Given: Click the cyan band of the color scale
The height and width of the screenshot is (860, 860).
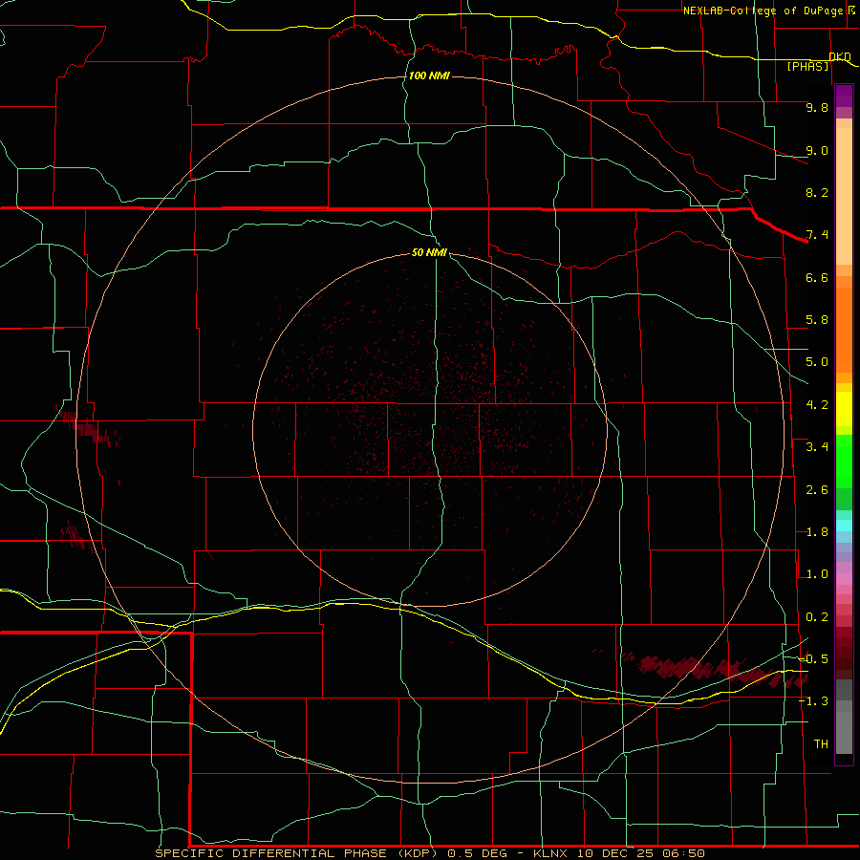Looking at the screenshot, I should [844, 526].
